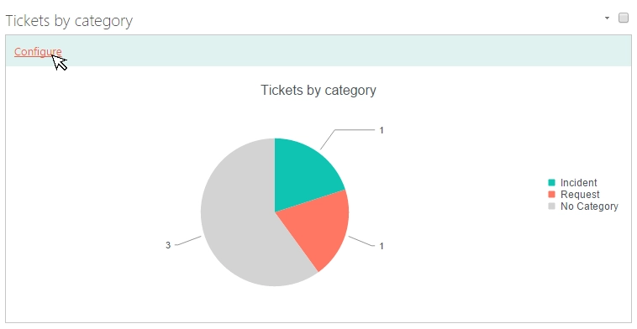Click the data label 3 for gray slice
Image resolution: width=637 pixels, height=329 pixels.
click(x=168, y=245)
